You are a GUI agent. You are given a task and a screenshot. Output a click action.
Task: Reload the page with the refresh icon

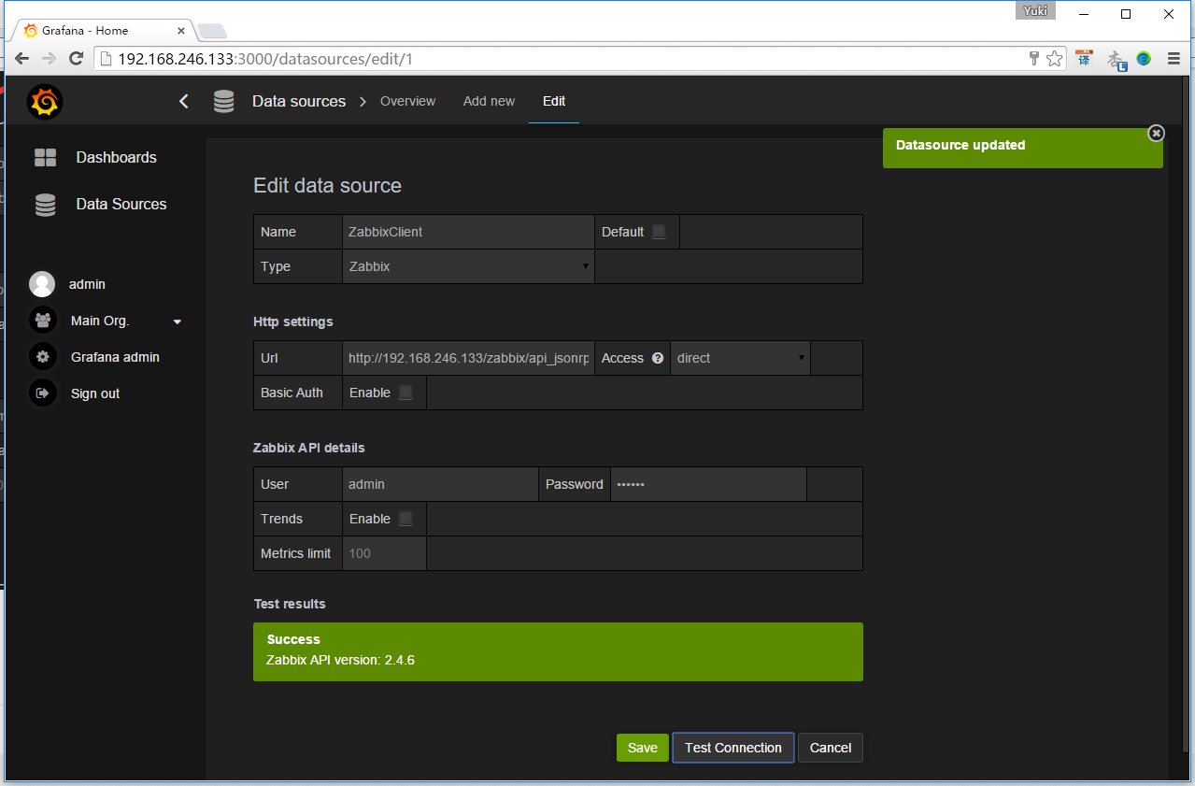pyautogui.click(x=77, y=59)
